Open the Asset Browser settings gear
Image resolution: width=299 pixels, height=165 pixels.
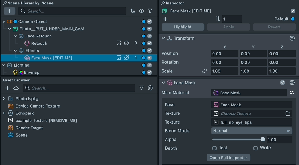pos(150,88)
